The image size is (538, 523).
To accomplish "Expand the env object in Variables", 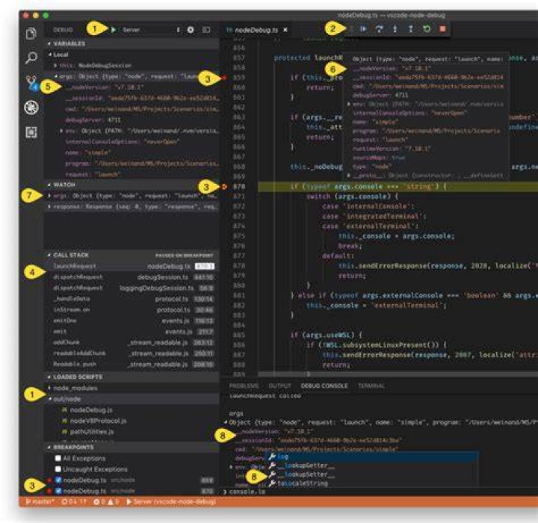I will [61, 131].
